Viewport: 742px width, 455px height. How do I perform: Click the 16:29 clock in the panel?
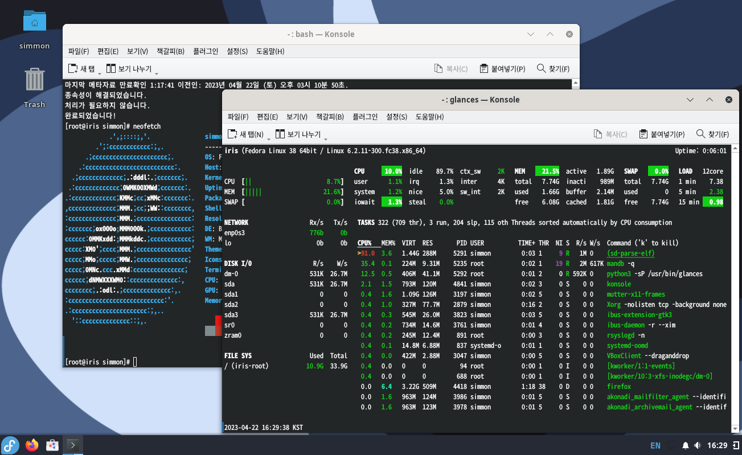(x=717, y=445)
